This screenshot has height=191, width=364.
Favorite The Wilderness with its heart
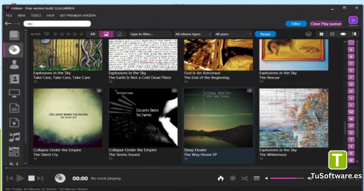(x=261, y=159)
